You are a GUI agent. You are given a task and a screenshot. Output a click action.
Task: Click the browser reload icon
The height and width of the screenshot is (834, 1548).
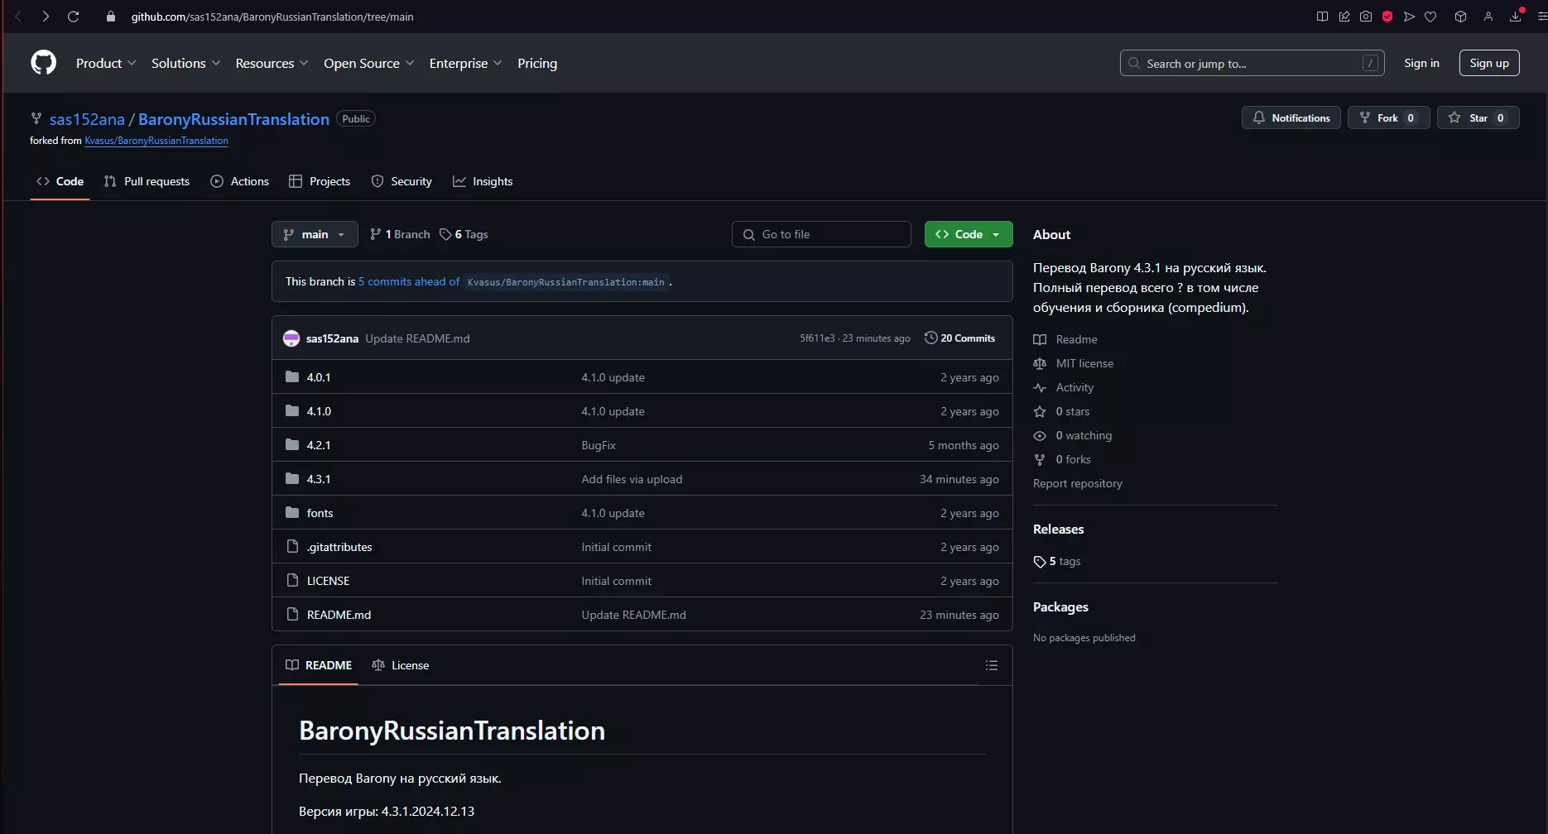[73, 17]
